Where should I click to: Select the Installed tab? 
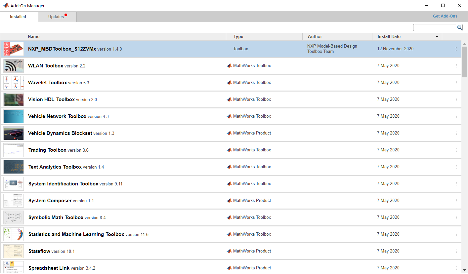[x=18, y=17]
